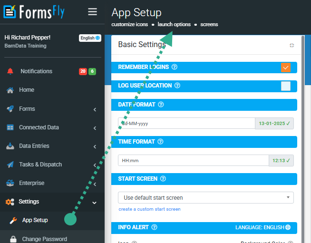Click the Notifications bell icon
Image resolution: width=311 pixels, height=243 pixels.
pyautogui.click(x=10, y=71)
